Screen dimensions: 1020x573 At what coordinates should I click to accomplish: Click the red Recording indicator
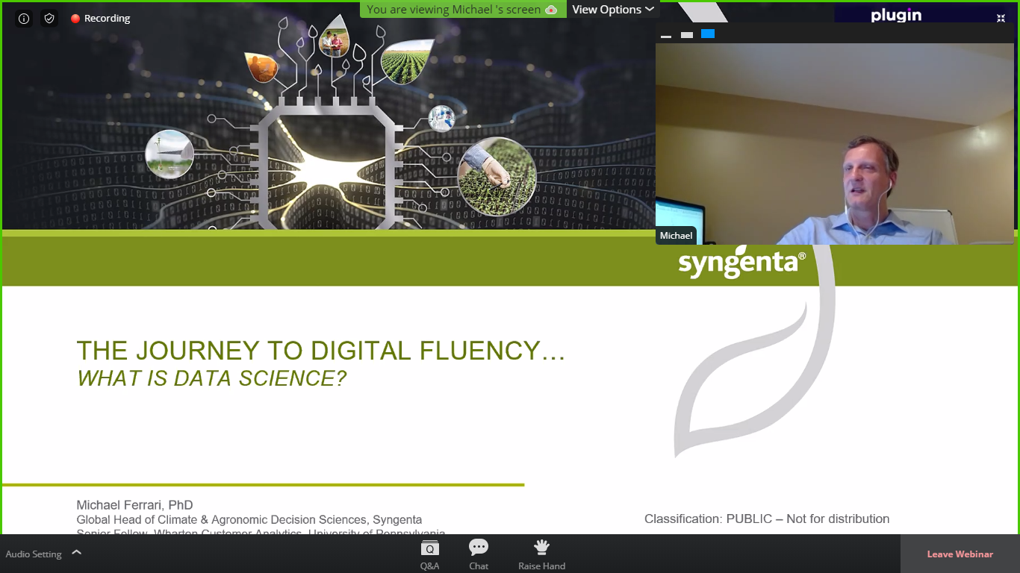101,19
